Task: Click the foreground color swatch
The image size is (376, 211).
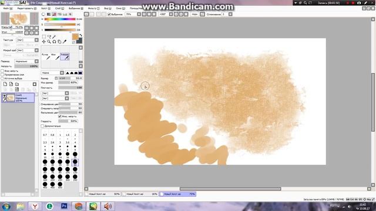Action: pyautogui.click(x=75, y=36)
